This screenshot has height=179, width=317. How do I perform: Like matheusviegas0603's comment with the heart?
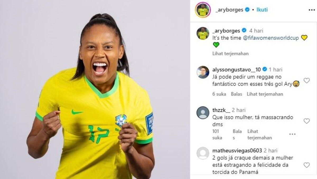(x=306, y=165)
